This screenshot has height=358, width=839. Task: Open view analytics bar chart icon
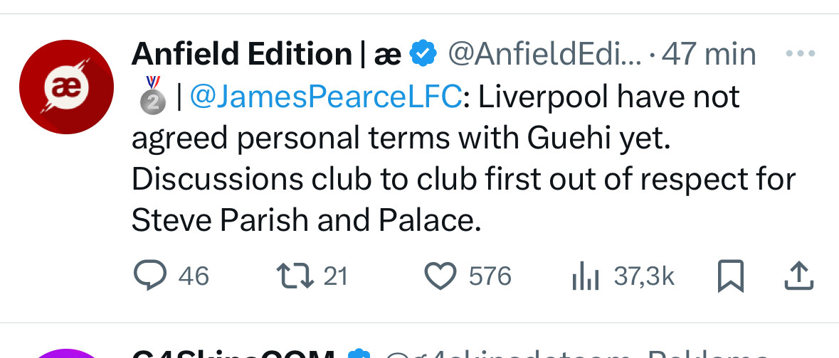pos(586,276)
